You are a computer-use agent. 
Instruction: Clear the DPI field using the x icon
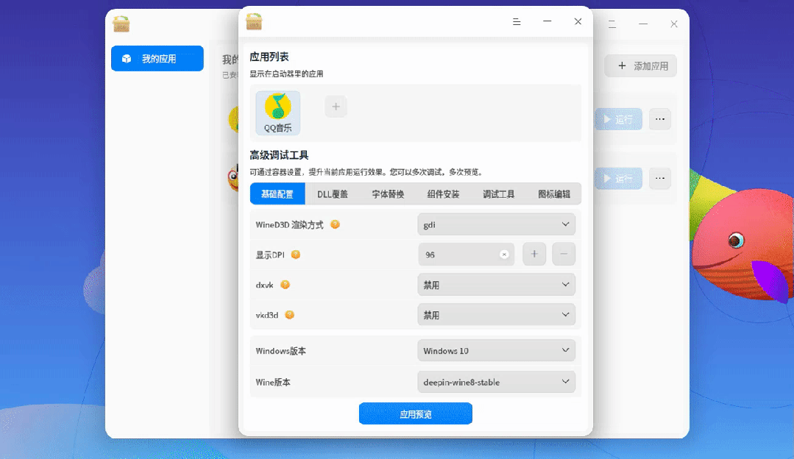click(x=504, y=255)
